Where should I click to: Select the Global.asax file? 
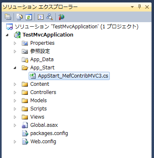[44, 125]
